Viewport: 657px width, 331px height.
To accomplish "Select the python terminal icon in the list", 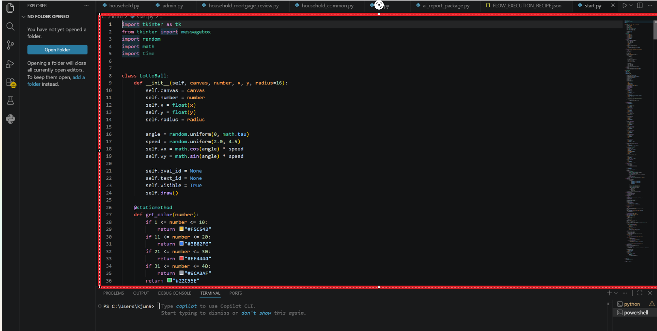I will click(620, 304).
